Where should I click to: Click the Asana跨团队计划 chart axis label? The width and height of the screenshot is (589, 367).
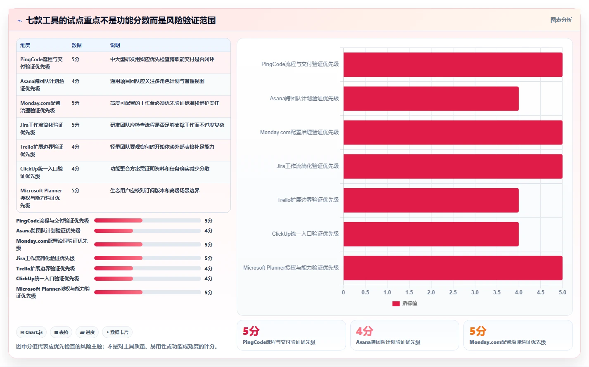pos(304,99)
